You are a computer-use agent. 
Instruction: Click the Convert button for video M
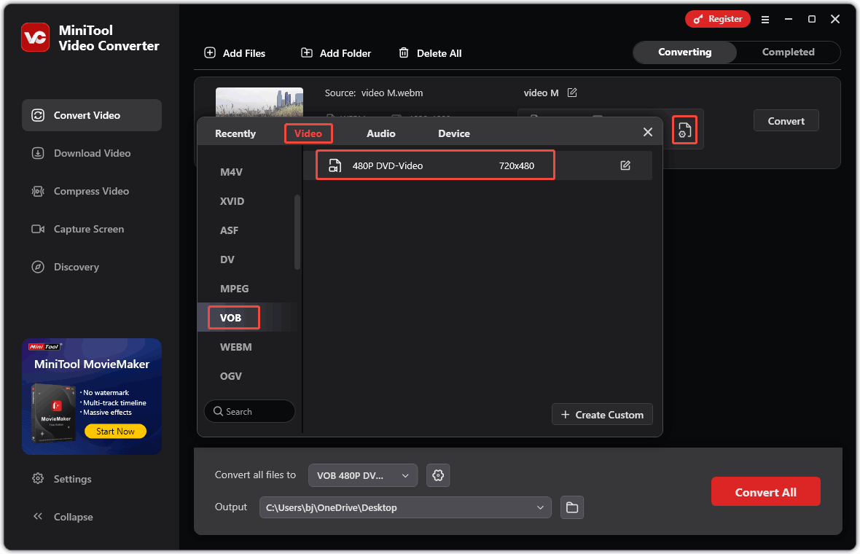click(x=786, y=121)
